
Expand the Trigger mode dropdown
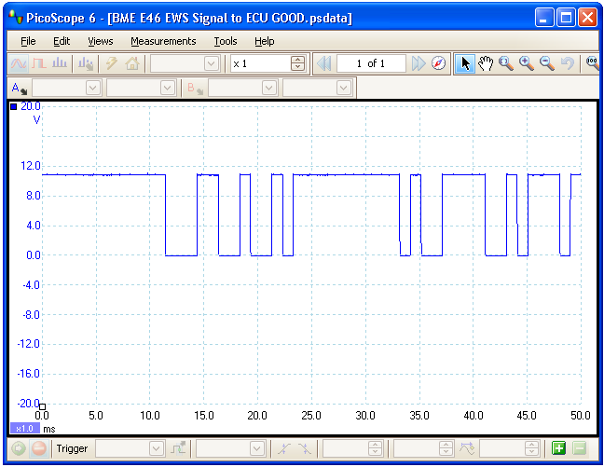[130, 448]
